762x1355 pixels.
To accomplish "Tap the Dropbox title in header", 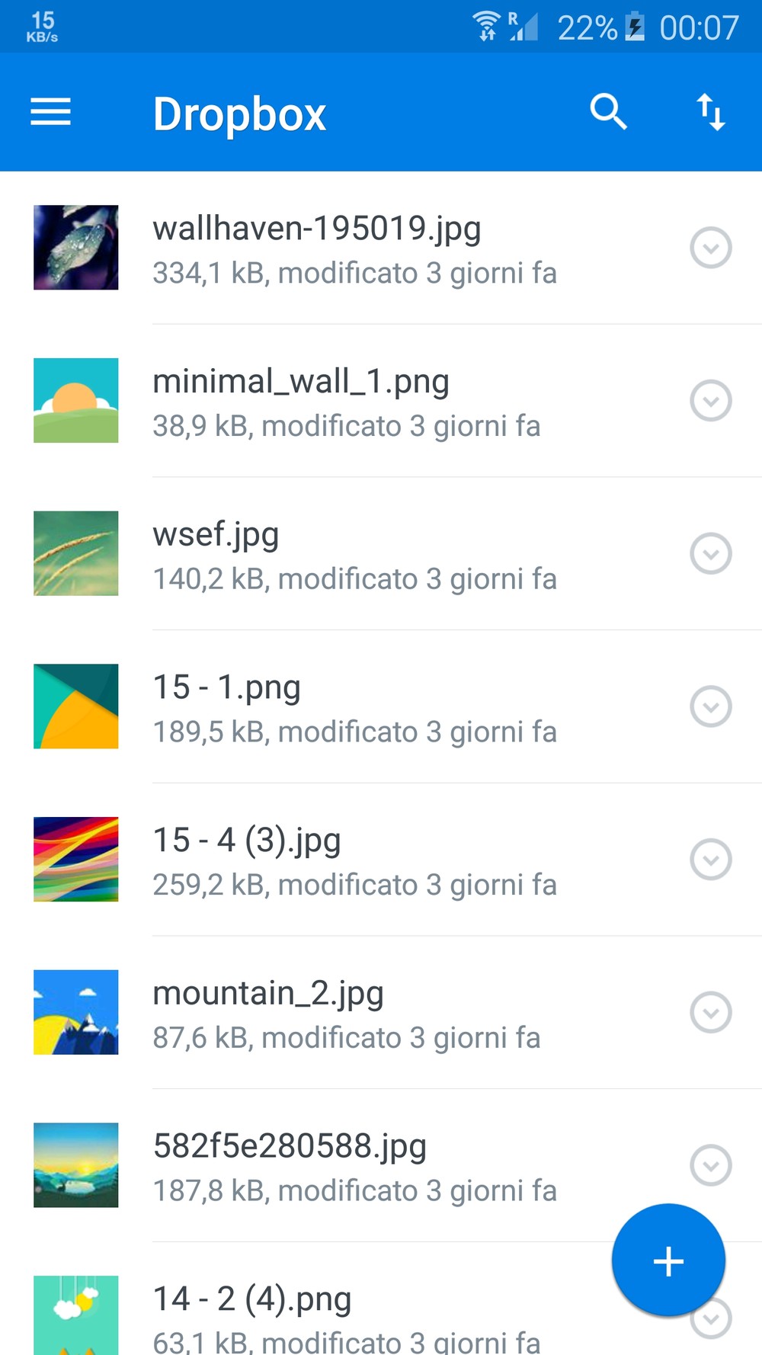I will (x=239, y=114).
